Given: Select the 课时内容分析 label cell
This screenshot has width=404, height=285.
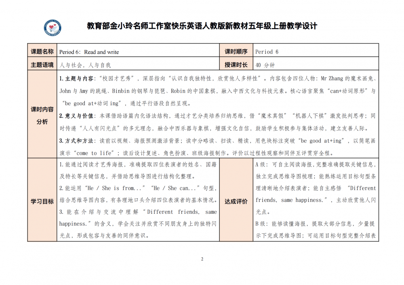Looking at the screenshot, I should (x=42, y=114).
